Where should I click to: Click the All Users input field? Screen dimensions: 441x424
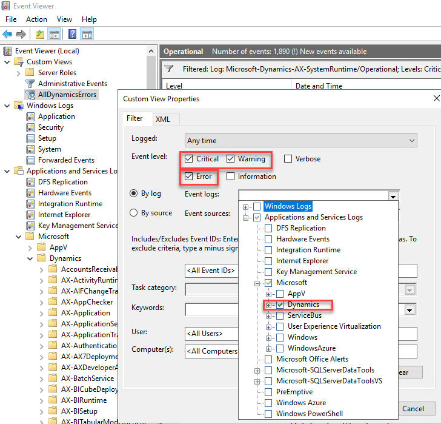[x=211, y=334]
